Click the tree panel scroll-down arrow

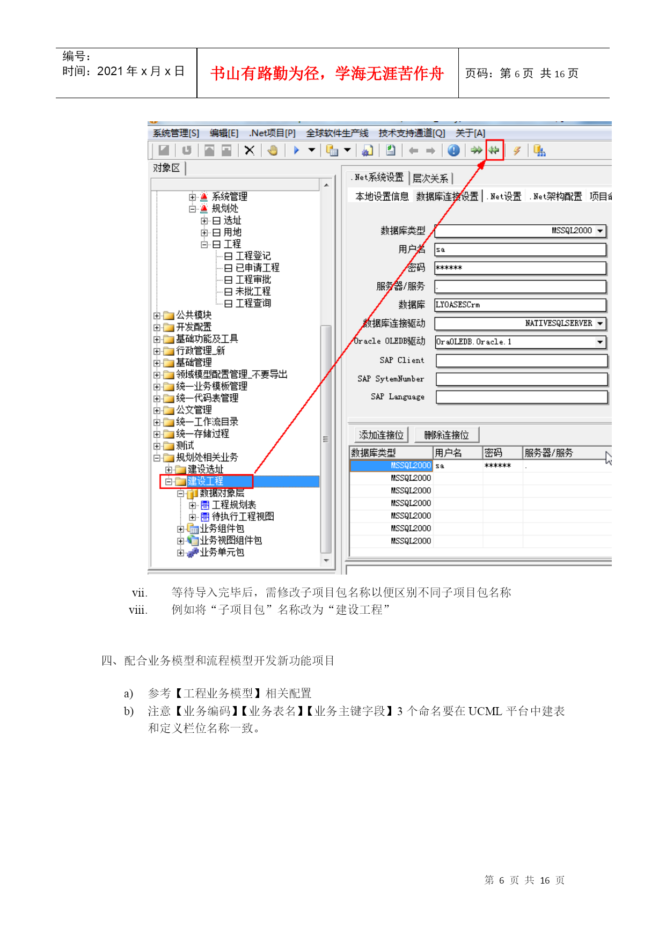pos(326,561)
